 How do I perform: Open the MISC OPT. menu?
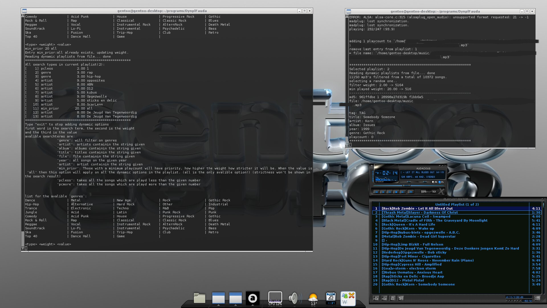[x=401, y=298]
